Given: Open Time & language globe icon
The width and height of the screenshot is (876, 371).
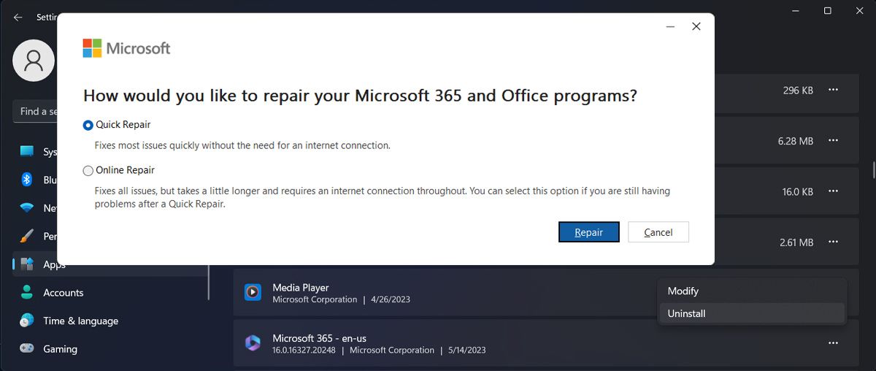Looking at the screenshot, I should pos(27,321).
